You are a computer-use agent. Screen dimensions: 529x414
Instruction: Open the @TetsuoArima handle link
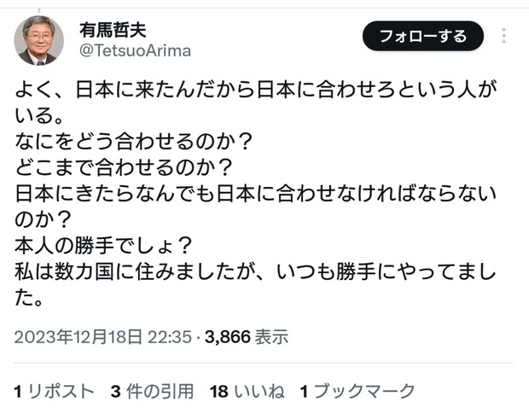135,50
